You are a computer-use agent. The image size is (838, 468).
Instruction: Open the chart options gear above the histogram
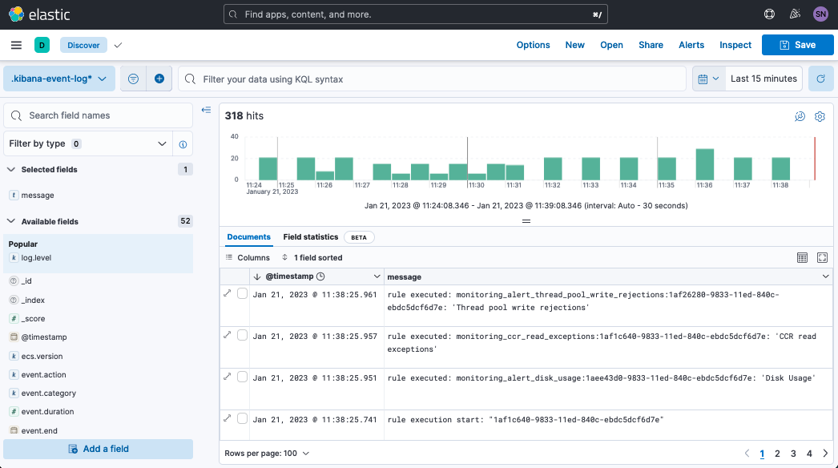[820, 116]
